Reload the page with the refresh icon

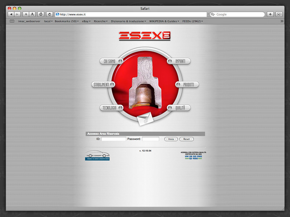tap(49, 14)
